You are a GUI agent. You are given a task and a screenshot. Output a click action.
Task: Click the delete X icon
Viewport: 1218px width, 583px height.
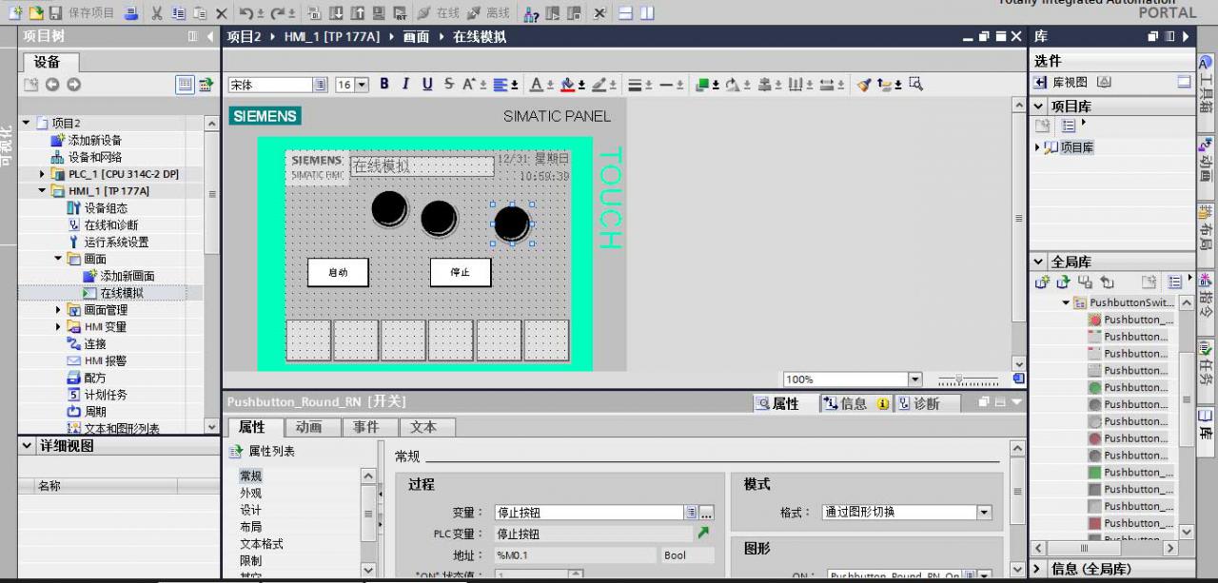tap(221, 13)
